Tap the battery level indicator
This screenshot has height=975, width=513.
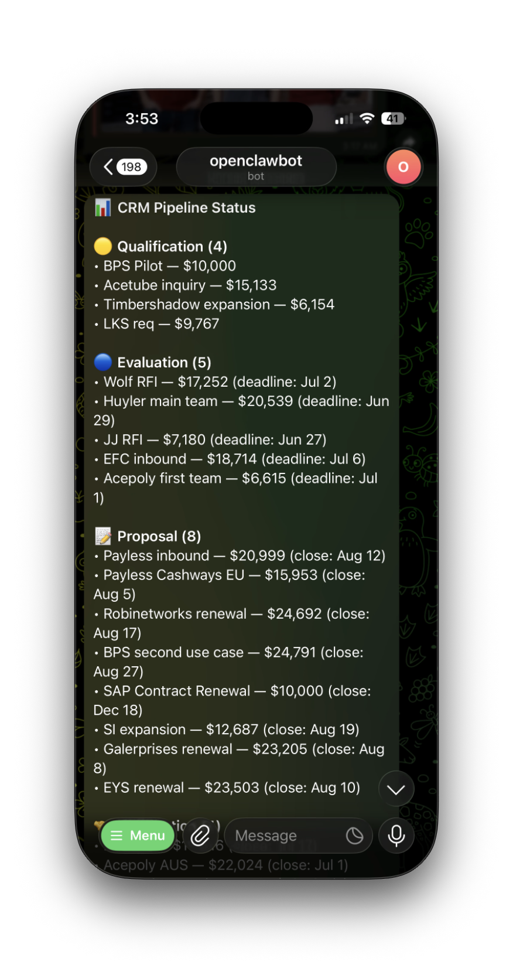tap(392, 118)
